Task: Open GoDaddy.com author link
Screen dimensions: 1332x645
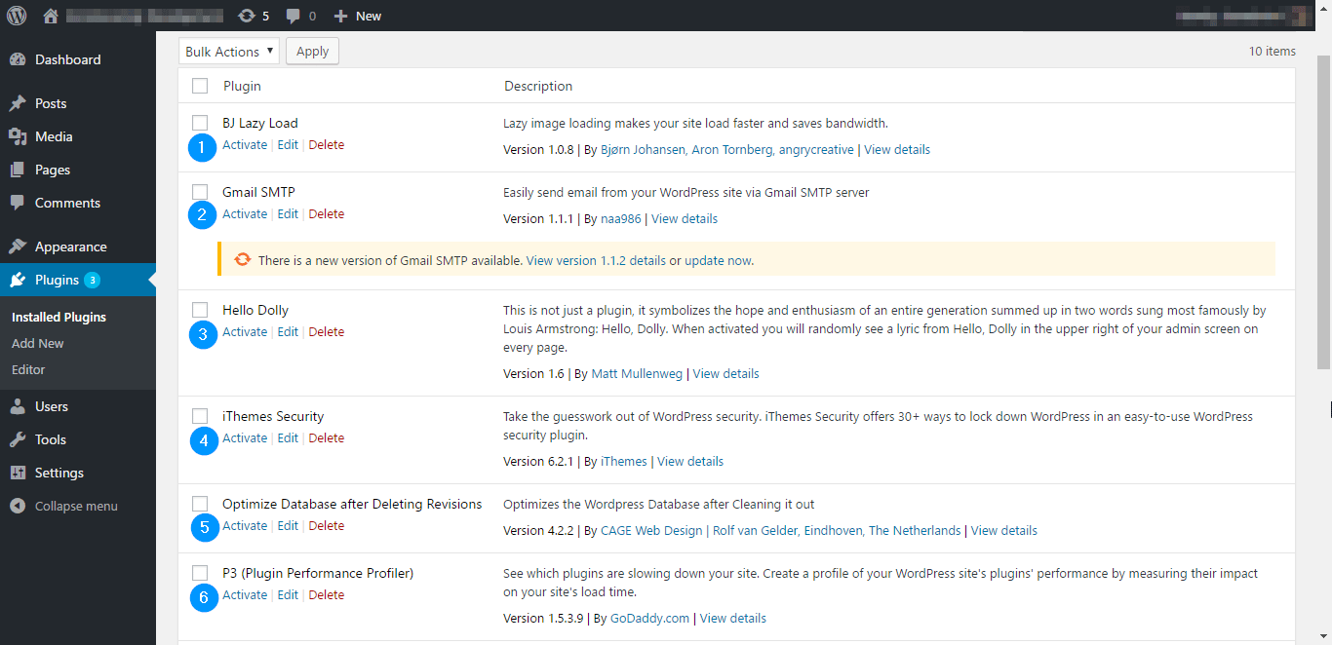Action: pyautogui.click(x=649, y=618)
